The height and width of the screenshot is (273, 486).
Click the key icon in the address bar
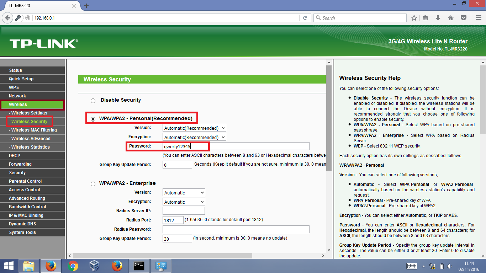pyautogui.click(x=18, y=18)
